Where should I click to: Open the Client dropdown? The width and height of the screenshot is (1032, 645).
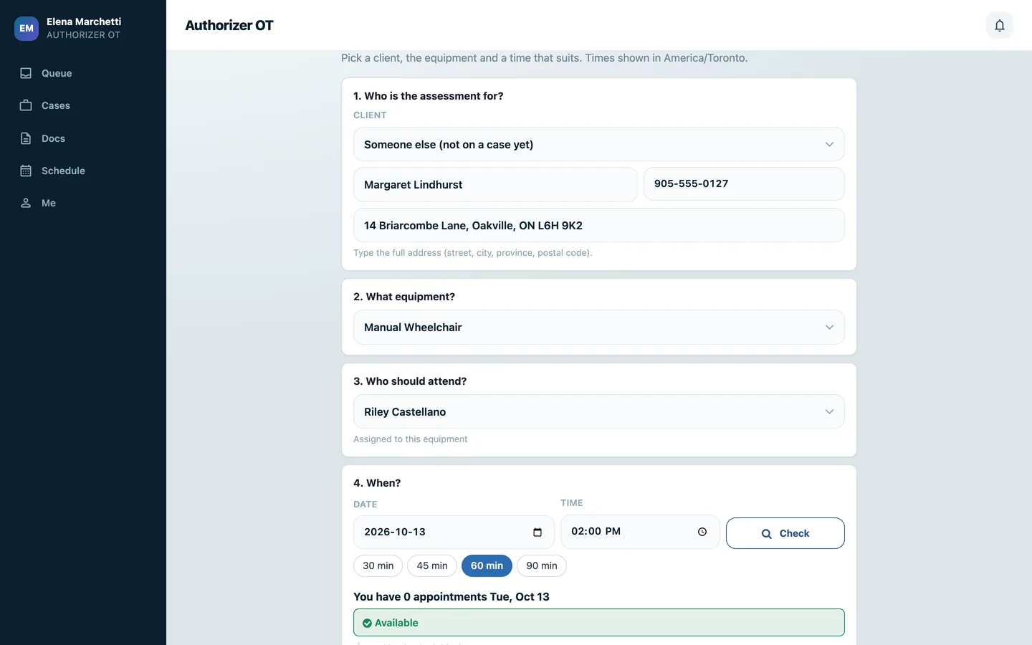[598, 144]
